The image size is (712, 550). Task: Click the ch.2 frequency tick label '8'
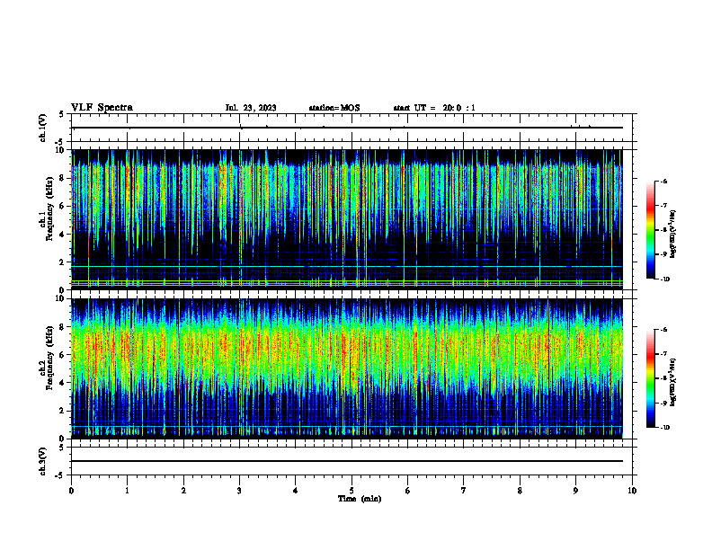(x=62, y=327)
